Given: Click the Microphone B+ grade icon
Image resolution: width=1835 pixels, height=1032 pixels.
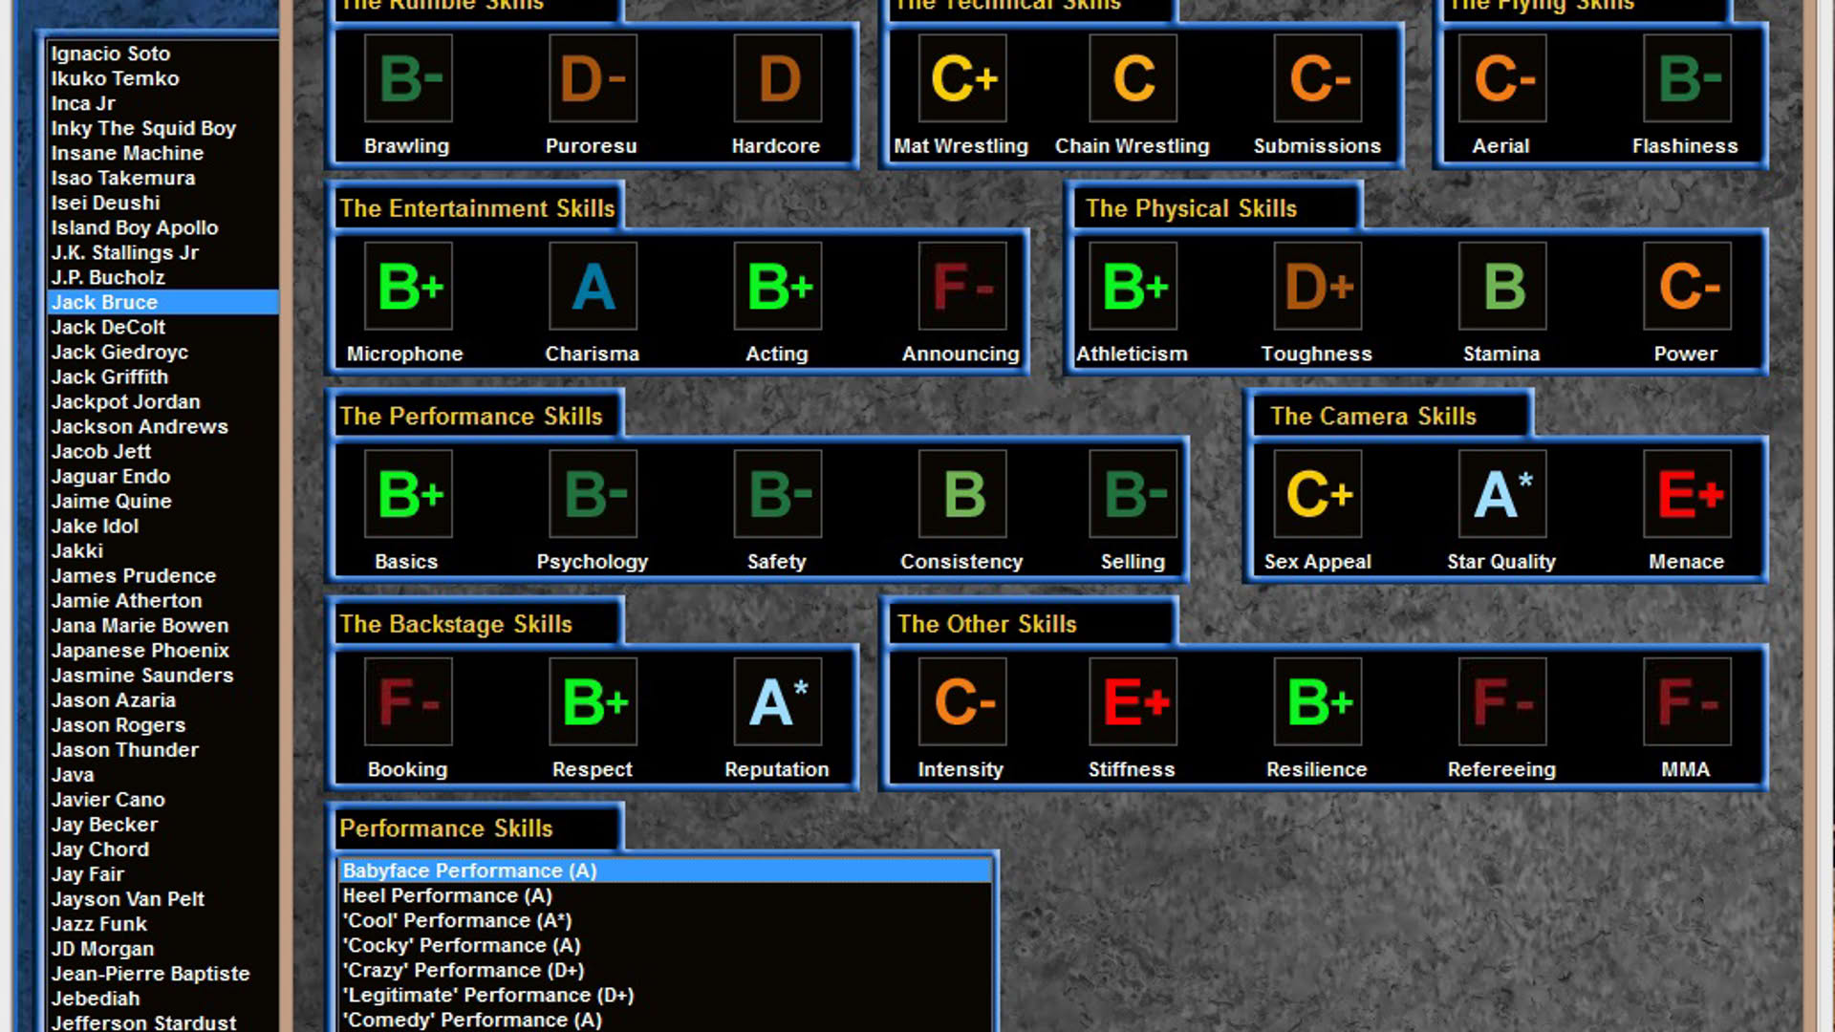Looking at the screenshot, I should (x=408, y=286).
